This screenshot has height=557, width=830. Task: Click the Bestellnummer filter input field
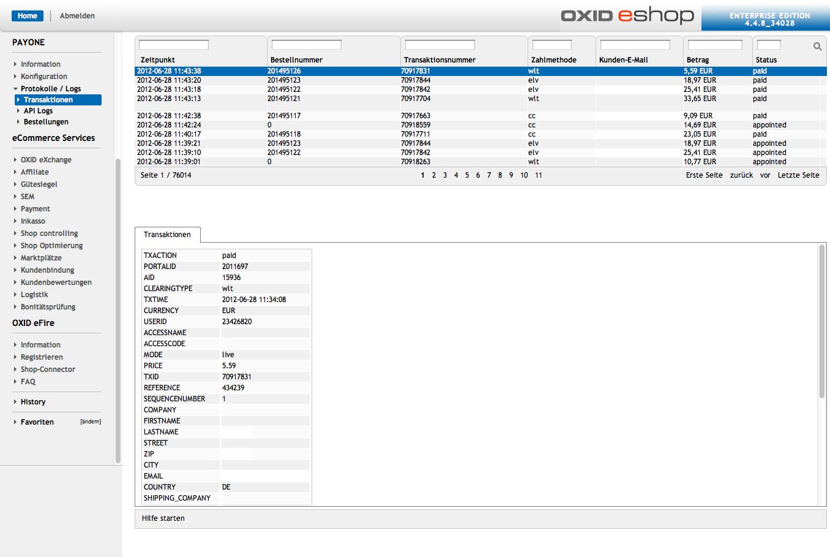coord(306,45)
